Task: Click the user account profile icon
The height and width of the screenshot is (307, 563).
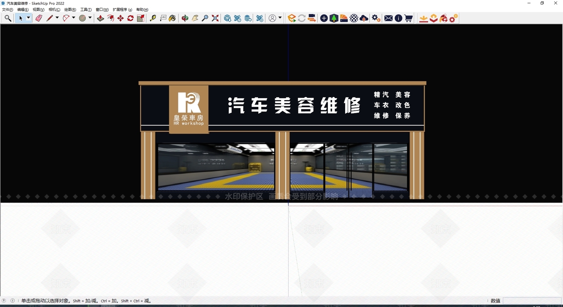Action: point(272,18)
